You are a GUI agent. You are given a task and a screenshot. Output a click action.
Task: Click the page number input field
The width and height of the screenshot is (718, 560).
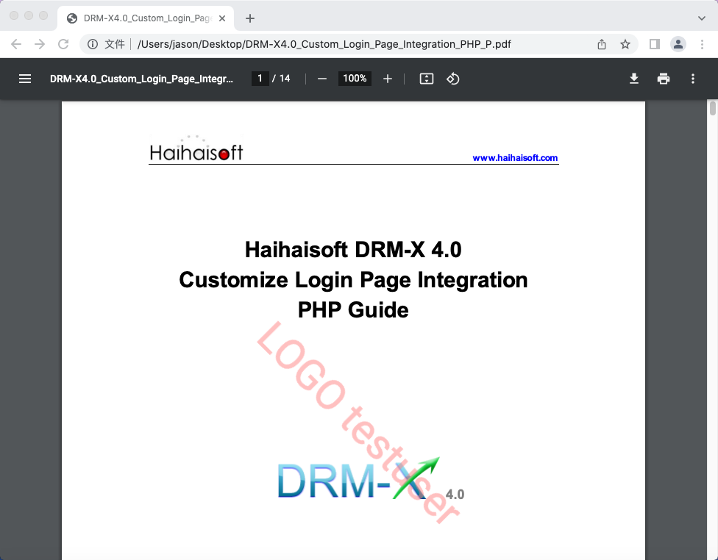point(260,79)
